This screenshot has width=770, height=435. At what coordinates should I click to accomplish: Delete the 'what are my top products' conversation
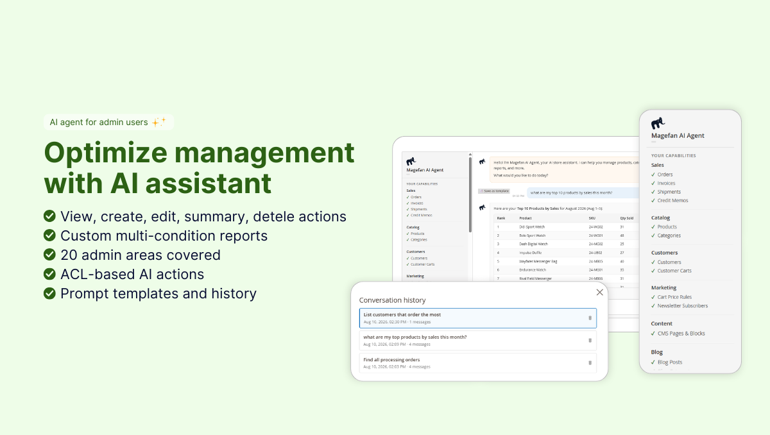point(590,340)
